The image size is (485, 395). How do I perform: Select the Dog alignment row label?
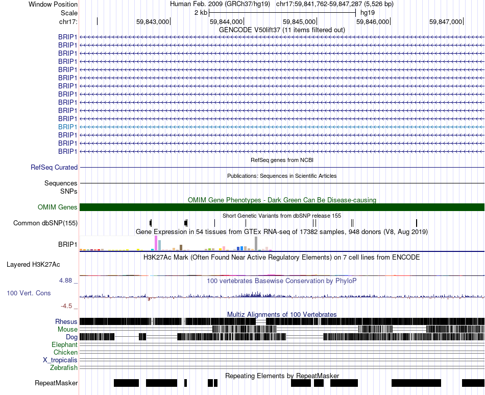point(71,337)
